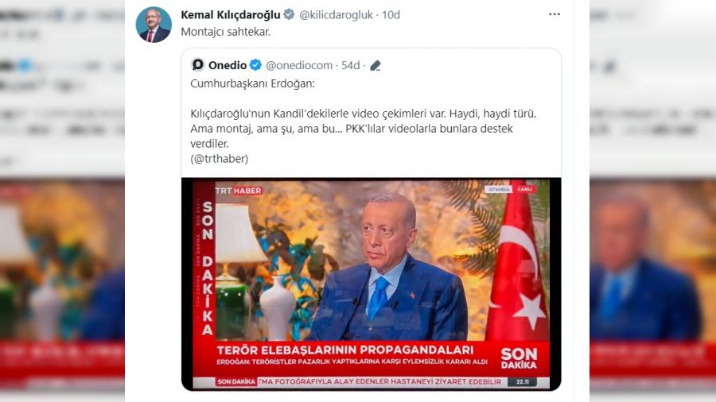Click the TRT HABER logo in the video
Screen dimensions: 716x402
point(239,191)
